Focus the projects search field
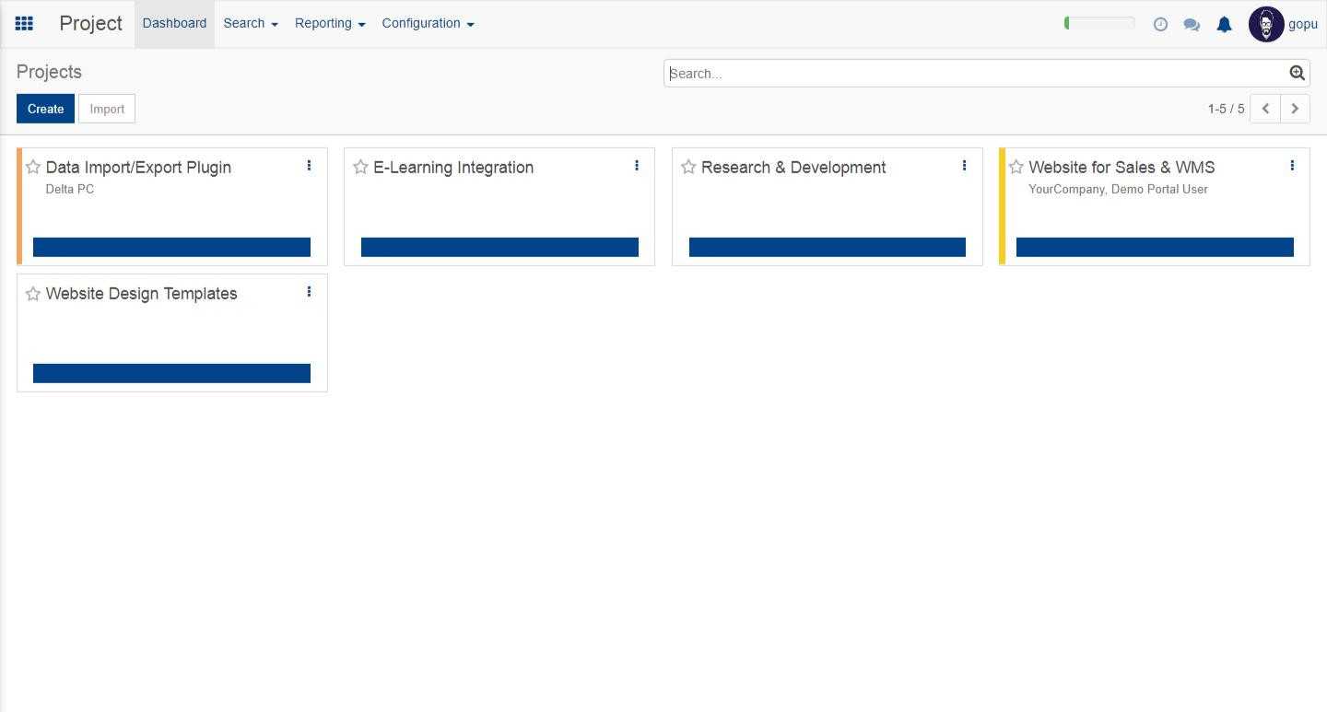 (975, 74)
